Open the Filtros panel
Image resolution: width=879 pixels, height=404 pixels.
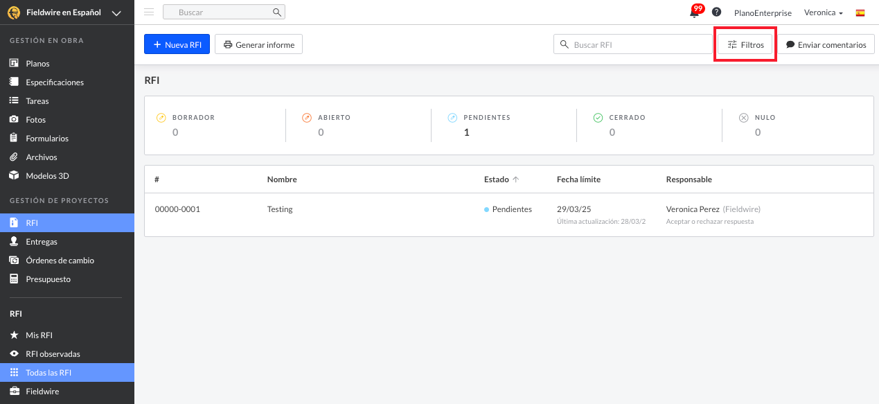pos(745,44)
